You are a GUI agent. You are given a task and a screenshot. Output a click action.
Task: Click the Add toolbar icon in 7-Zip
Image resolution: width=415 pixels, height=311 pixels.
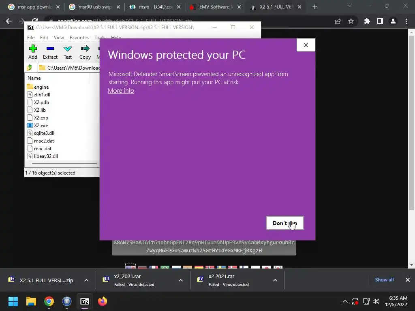click(33, 52)
